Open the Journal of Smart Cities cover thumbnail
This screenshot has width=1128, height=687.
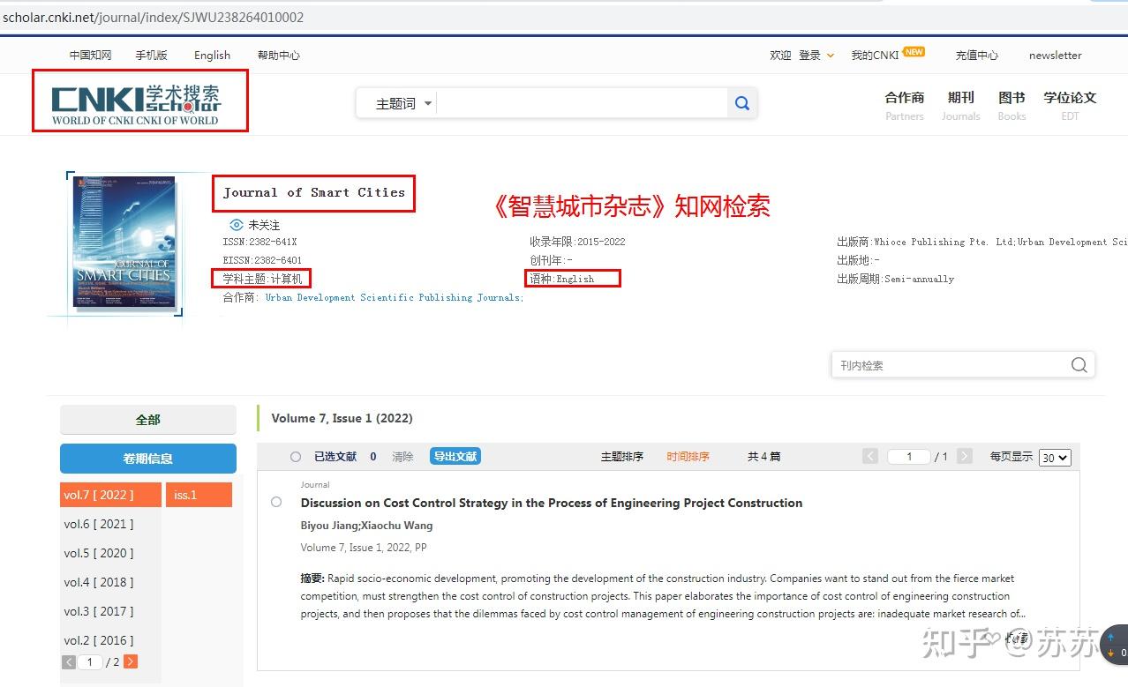coord(124,243)
